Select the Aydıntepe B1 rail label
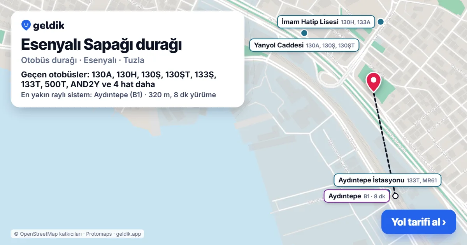This screenshot has width=467, height=245. coord(356,196)
